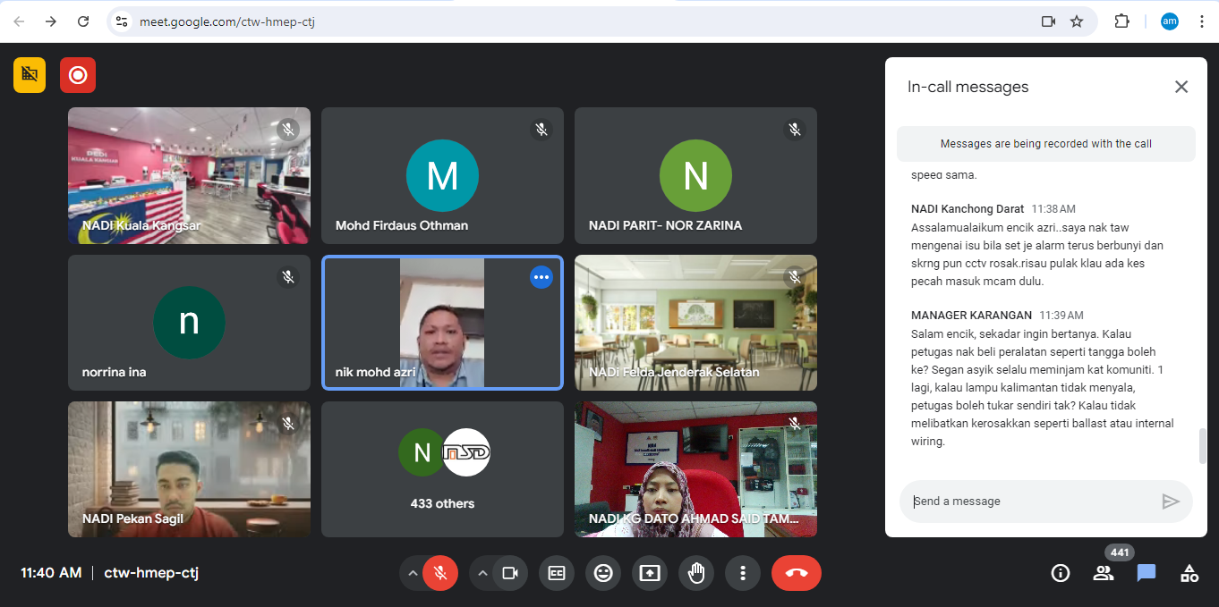This screenshot has height=607, width=1219.
Task: Toggle the camera button off
Action: pos(510,573)
